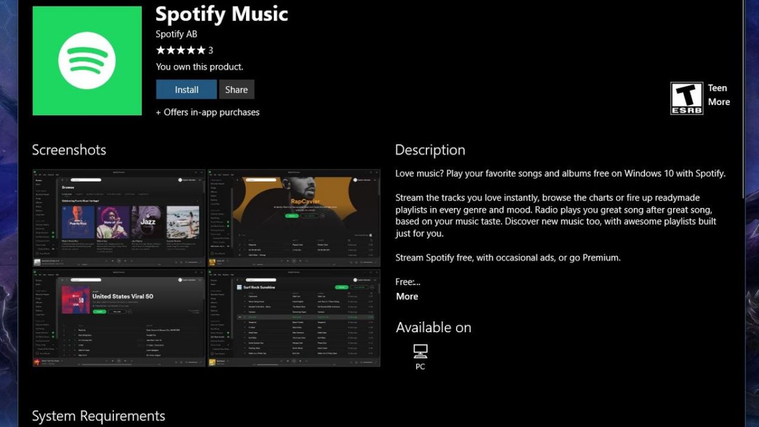This screenshot has height=427, width=759.
Task: Expand the description using the More link
Action: [x=406, y=296]
